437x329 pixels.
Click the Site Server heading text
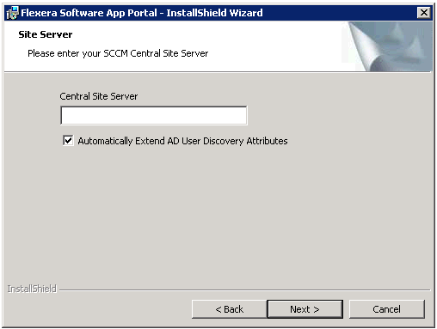tap(46, 34)
